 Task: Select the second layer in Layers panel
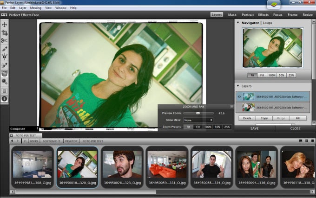pos(273,108)
